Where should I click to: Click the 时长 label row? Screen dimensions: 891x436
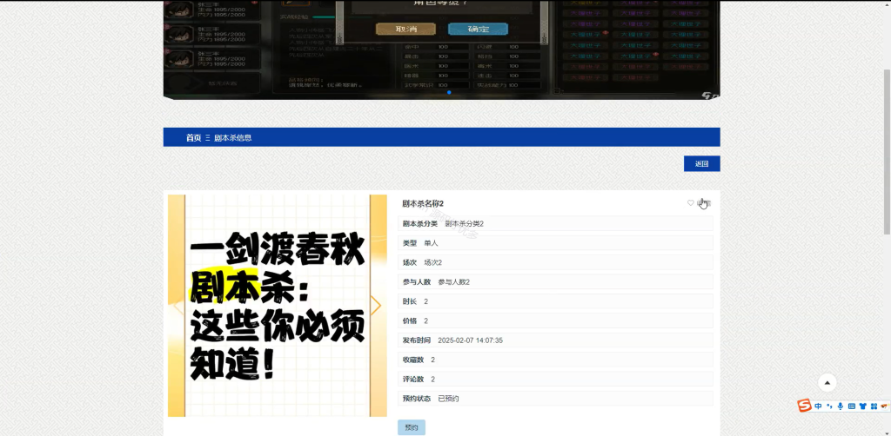555,301
